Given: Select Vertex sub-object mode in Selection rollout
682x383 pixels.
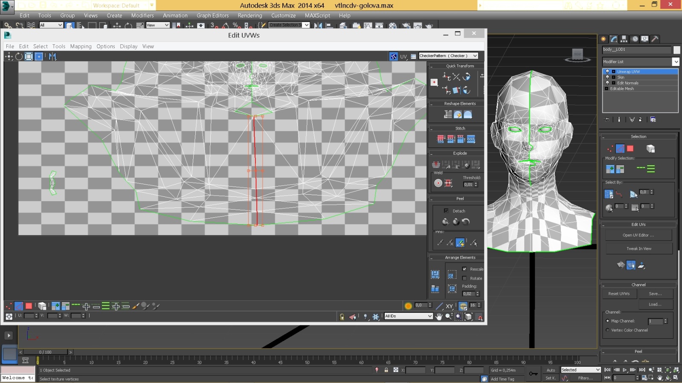Looking at the screenshot, I should [610, 149].
